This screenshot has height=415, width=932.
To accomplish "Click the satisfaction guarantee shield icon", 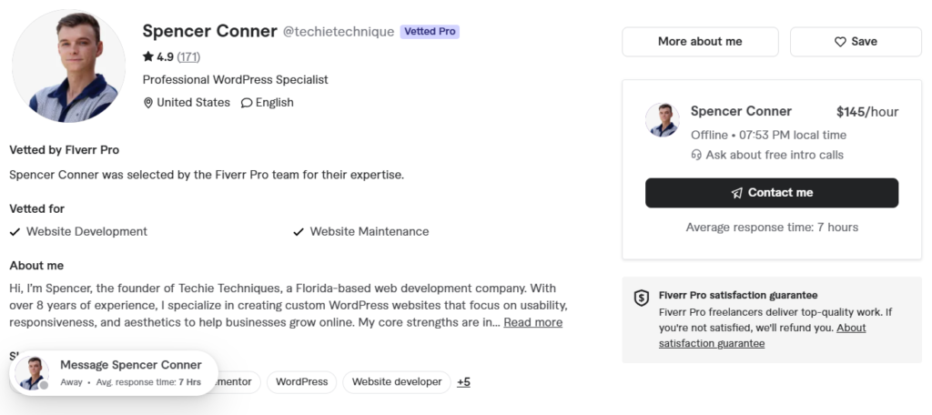I will [642, 298].
